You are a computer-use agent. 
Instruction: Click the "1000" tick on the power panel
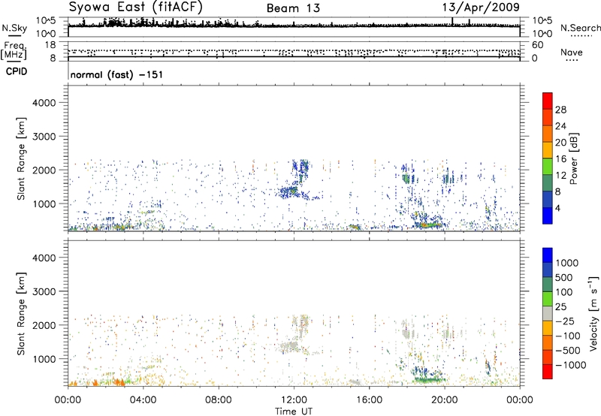[x=44, y=203]
